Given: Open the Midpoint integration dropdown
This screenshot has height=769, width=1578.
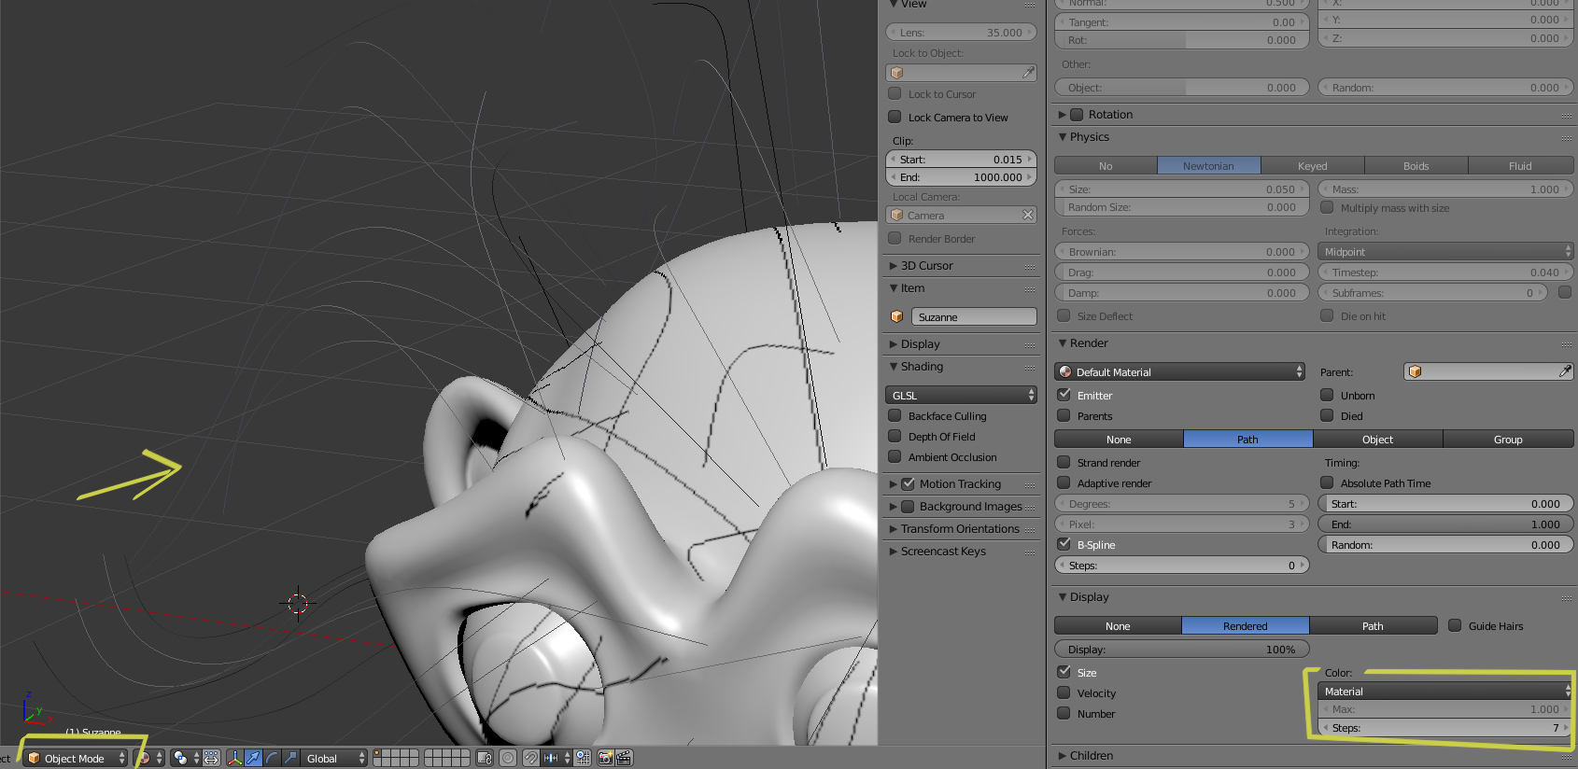Looking at the screenshot, I should [1445, 251].
